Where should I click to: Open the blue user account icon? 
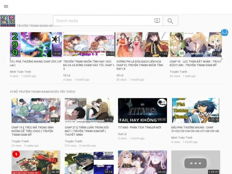(225, 32)
